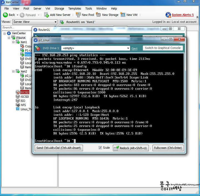Click the New Pool icon

78,15
